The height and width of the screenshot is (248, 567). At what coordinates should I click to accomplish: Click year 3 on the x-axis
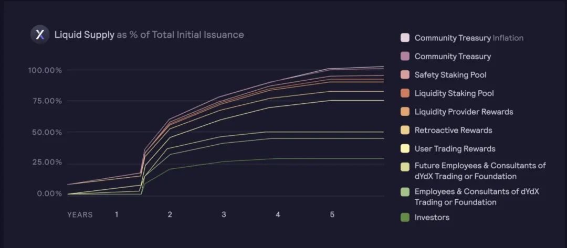[224, 214]
